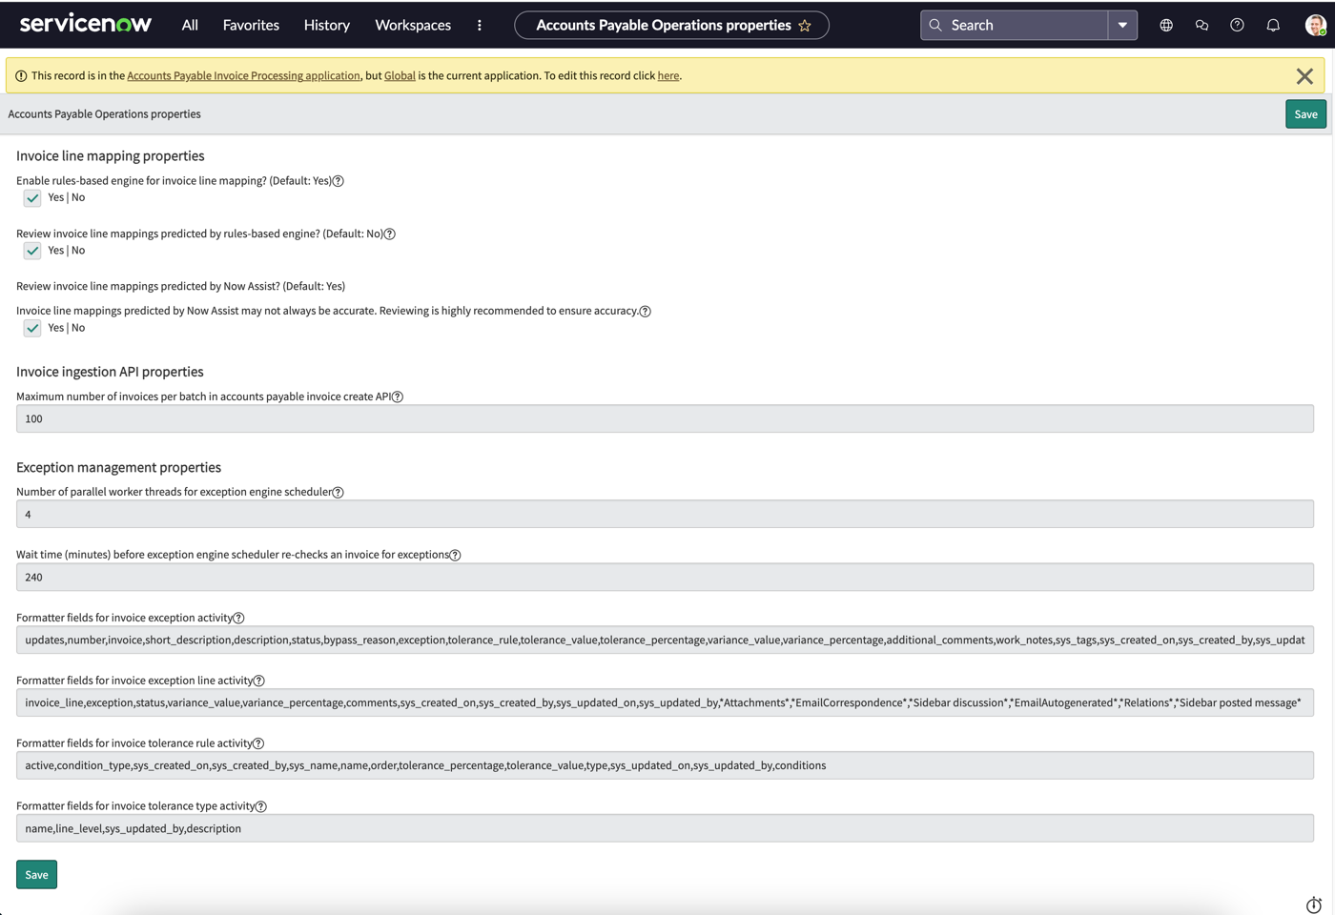This screenshot has height=915, width=1335.
Task: Click the Save button at bottom left
Action: point(36,875)
